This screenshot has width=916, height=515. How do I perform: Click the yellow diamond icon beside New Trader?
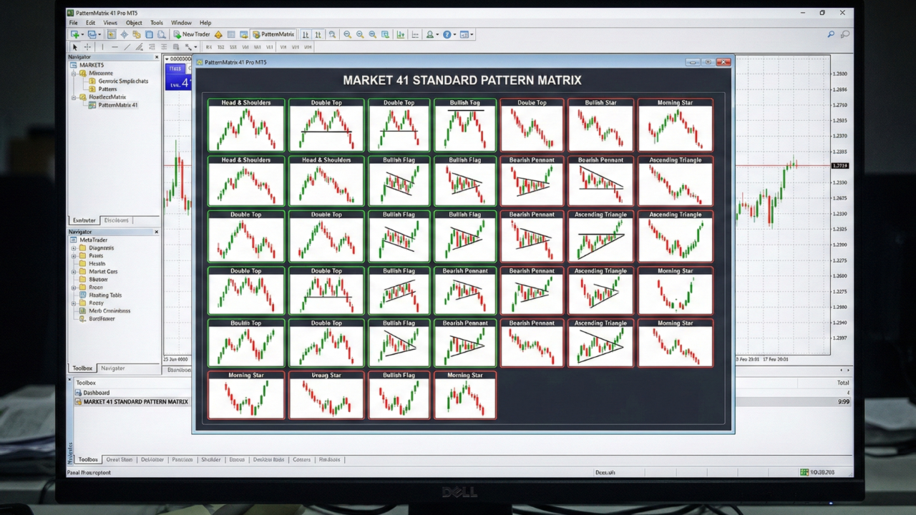click(218, 34)
